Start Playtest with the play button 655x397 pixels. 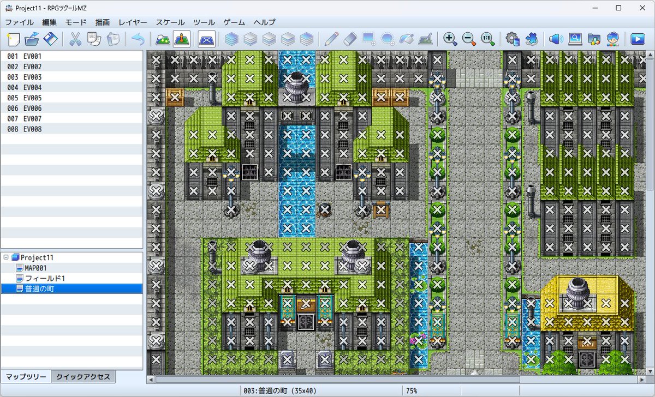(x=637, y=39)
